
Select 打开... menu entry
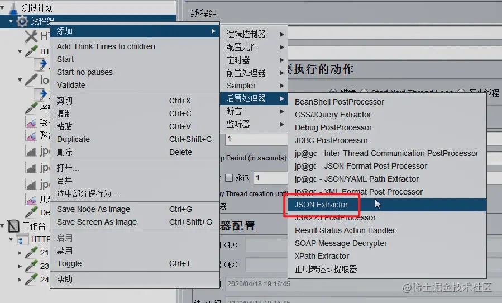click(135, 168)
